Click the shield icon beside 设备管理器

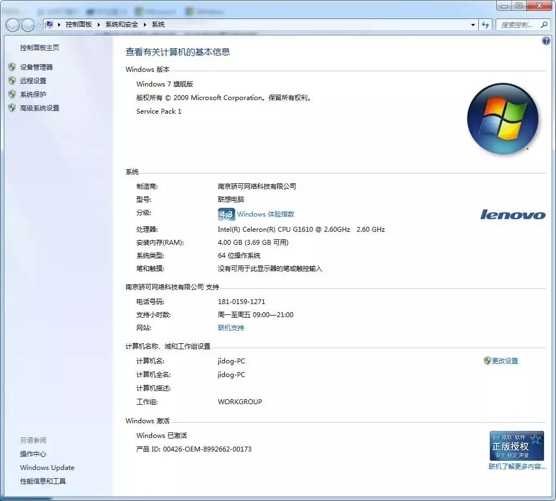13,67
